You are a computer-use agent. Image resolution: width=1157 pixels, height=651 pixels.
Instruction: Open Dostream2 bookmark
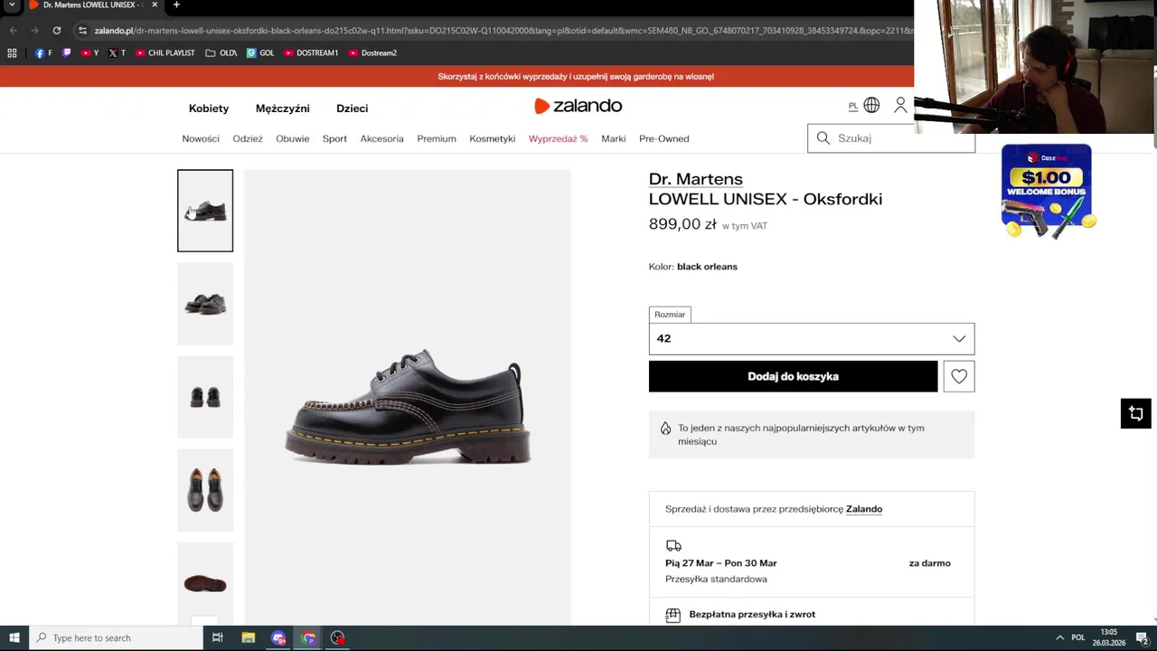[x=372, y=53]
